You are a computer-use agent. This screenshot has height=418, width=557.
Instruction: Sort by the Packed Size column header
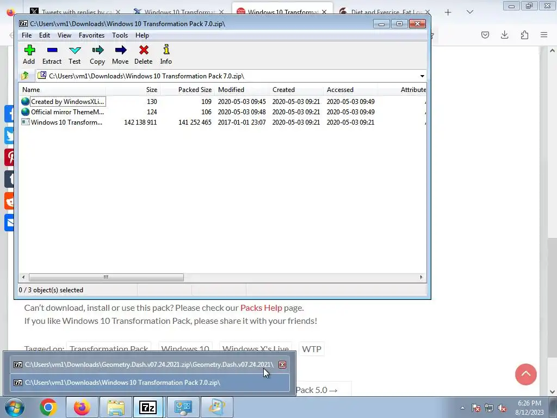point(187,90)
